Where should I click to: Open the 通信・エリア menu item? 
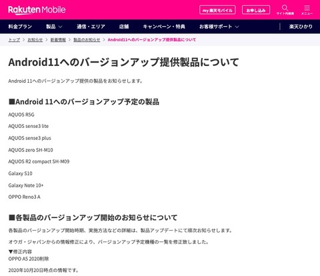tap(91, 27)
